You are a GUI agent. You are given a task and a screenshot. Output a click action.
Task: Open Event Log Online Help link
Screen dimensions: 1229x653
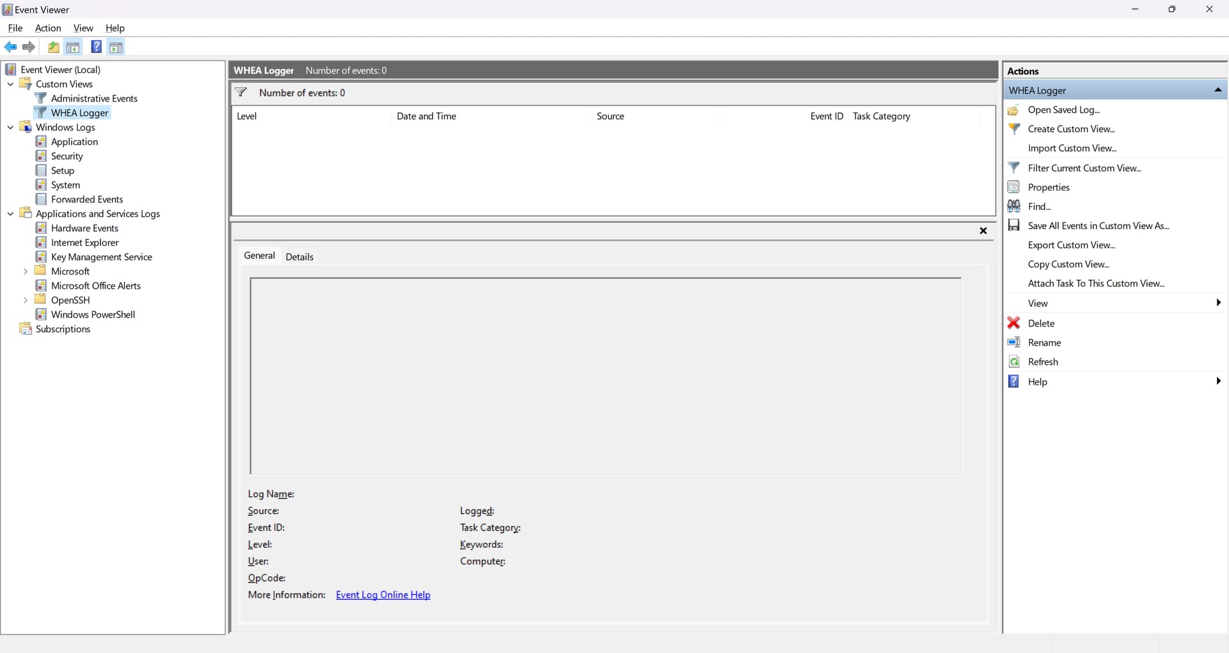pos(383,595)
